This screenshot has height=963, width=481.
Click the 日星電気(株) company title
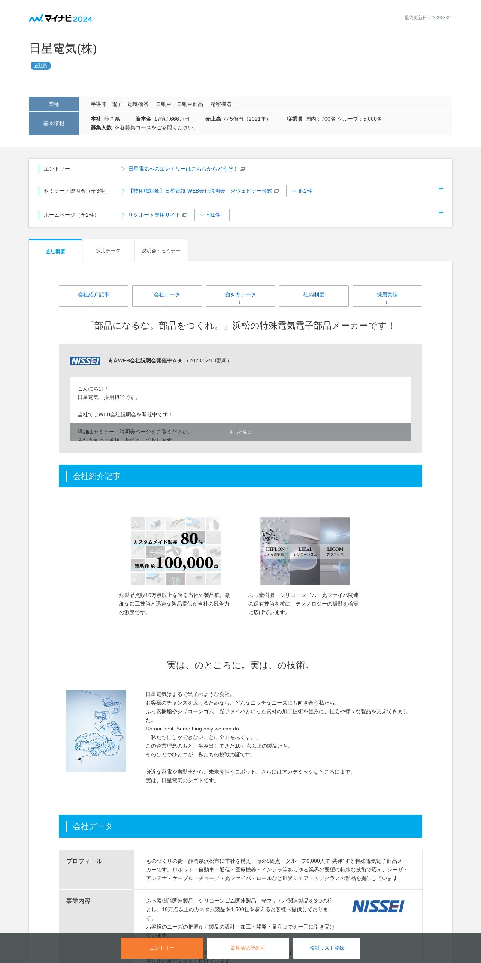pyautogui.click(x=63, y=49)
